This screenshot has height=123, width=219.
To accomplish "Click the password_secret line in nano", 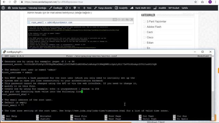I will pos(79,64).
